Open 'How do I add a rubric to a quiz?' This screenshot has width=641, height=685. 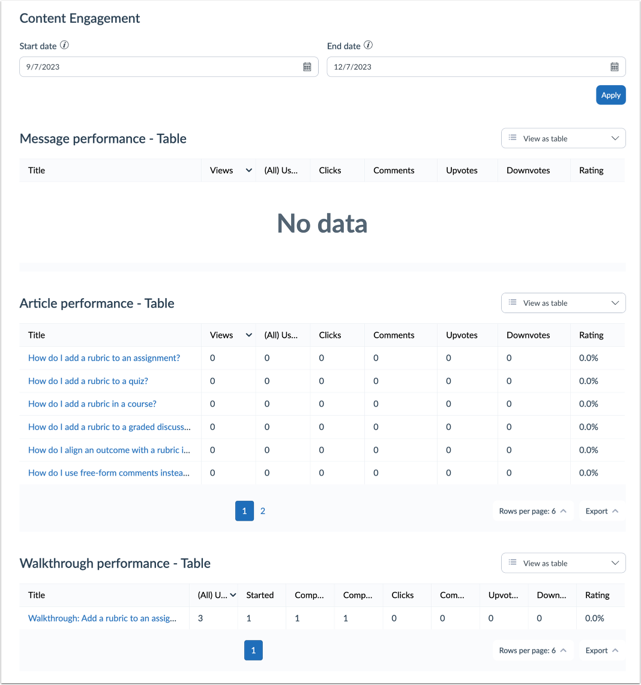click(88, 380)
